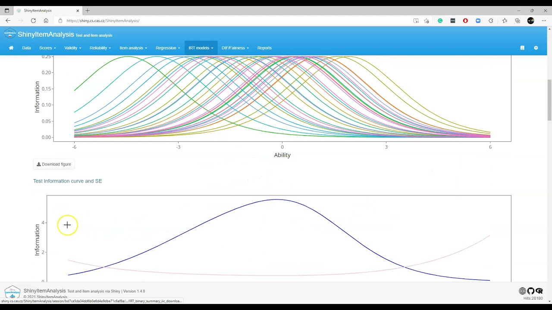The image size is (552, 310).
Task: View site info via lock icon
Action: (x=60, y=21)
